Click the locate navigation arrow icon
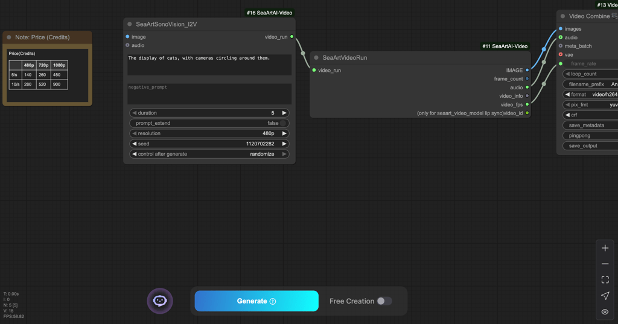 pos(605,296)
